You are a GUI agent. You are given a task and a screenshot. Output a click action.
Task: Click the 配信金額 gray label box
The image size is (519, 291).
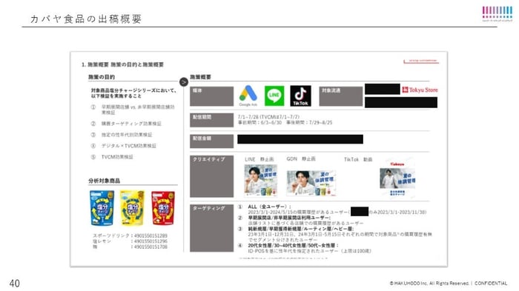click(x=211, y=141)
